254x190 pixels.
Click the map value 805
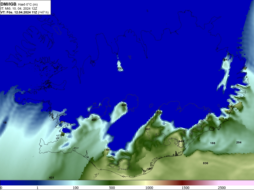pos(159,113)
